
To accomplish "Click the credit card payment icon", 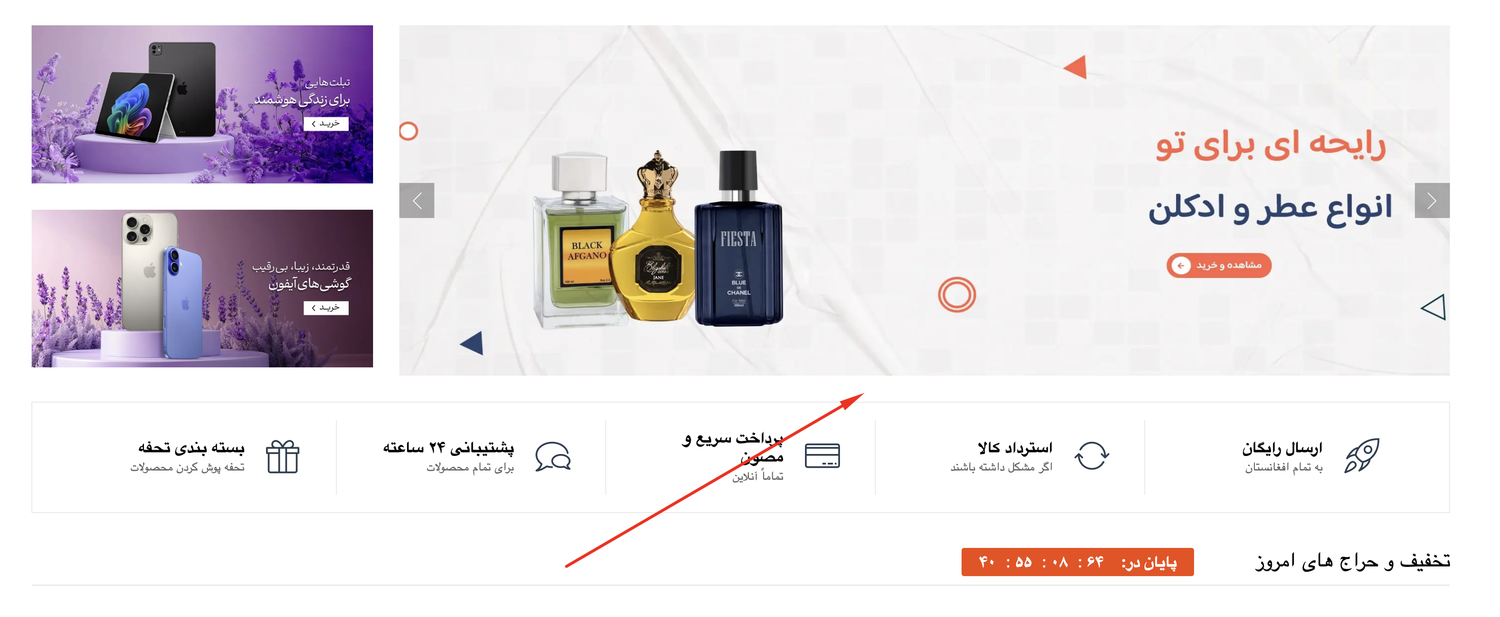I will coord(822,455).
